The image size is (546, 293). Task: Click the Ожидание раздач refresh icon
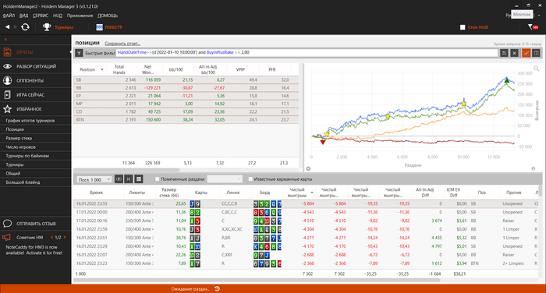(x=217, y=288)
